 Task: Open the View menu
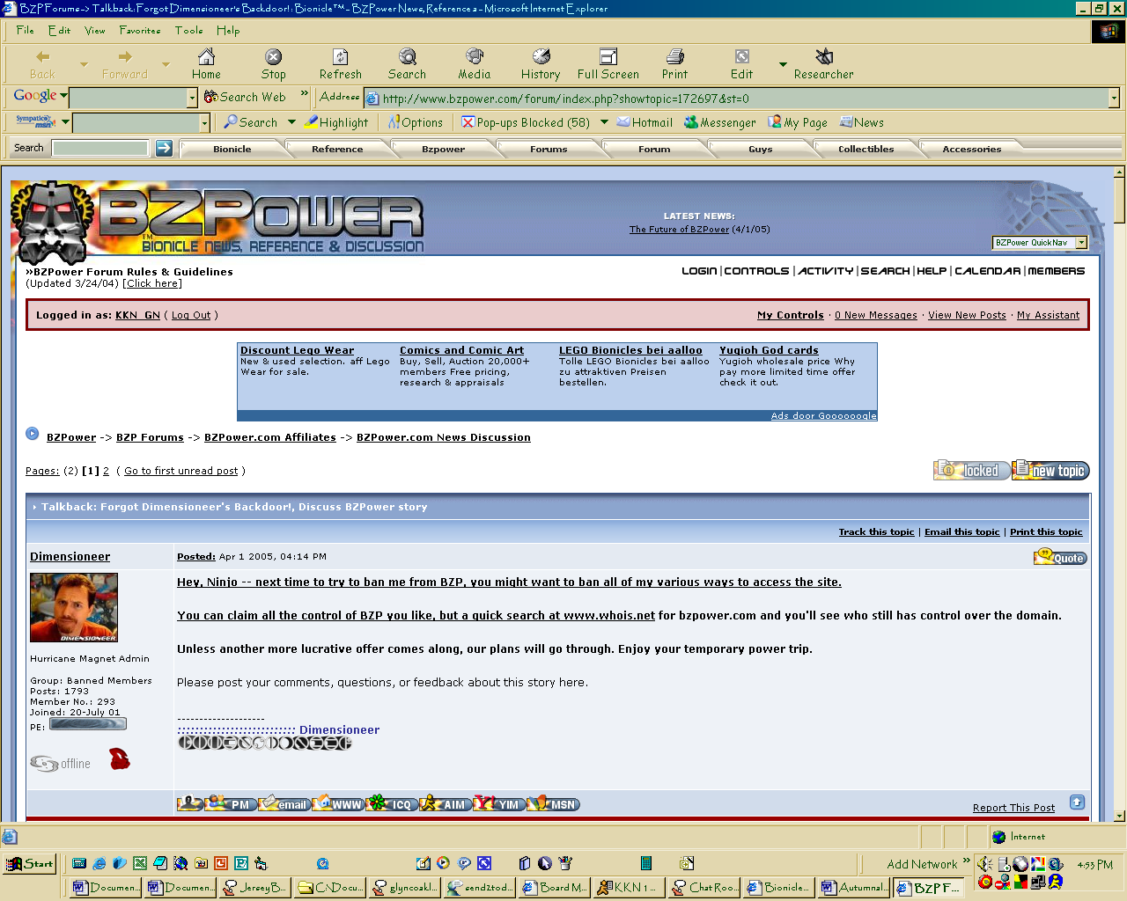[94, 30]
